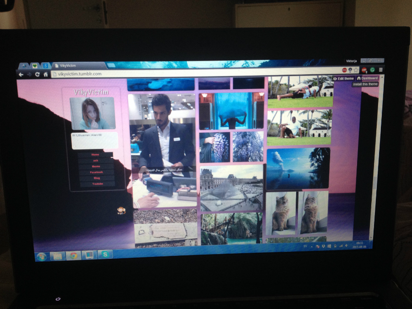Viewport: 412px width, 309px height.
Task: Reload the page with the refresh icon
Action: [38, 74]
